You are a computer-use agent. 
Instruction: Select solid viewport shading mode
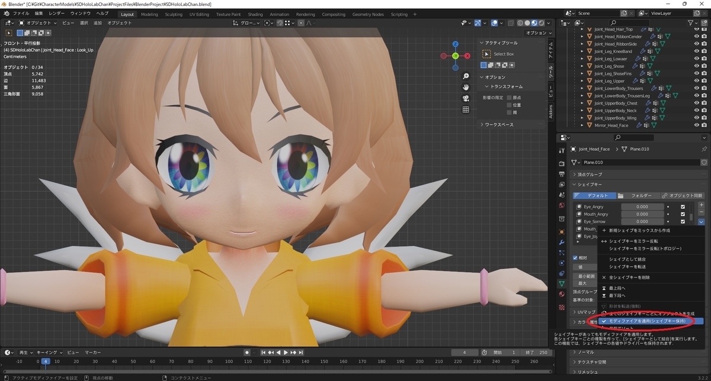coord(528,23)
